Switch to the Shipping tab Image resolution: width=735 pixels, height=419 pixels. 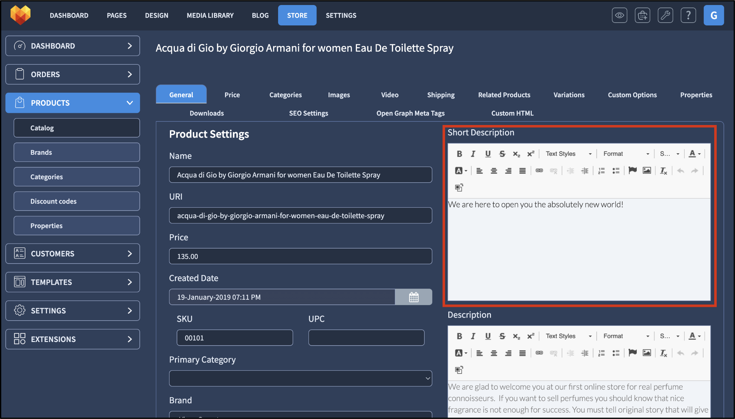coord(441,95)
